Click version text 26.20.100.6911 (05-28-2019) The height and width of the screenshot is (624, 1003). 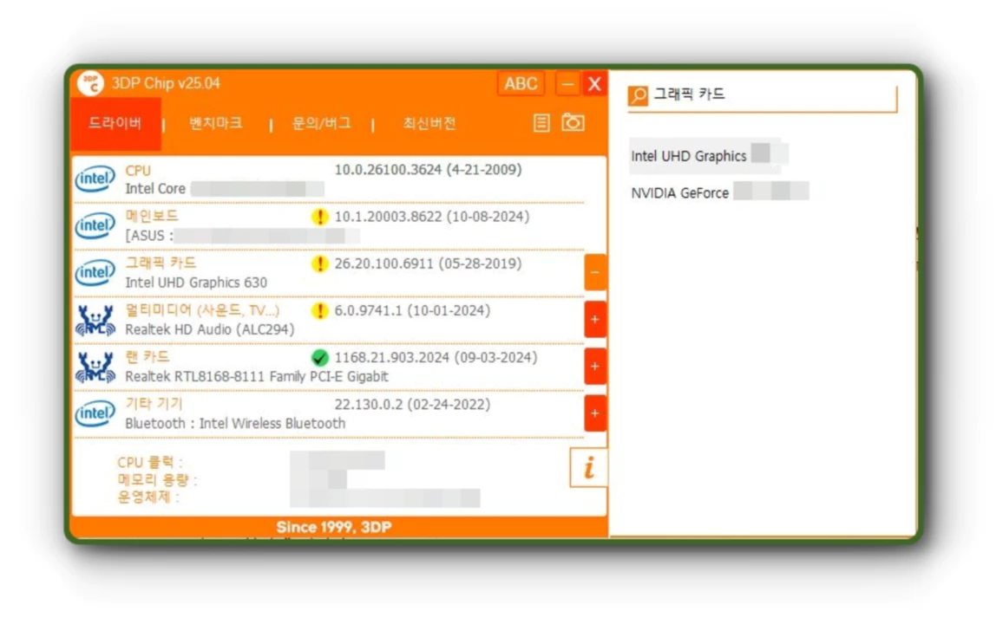click(x=428, y=263)
